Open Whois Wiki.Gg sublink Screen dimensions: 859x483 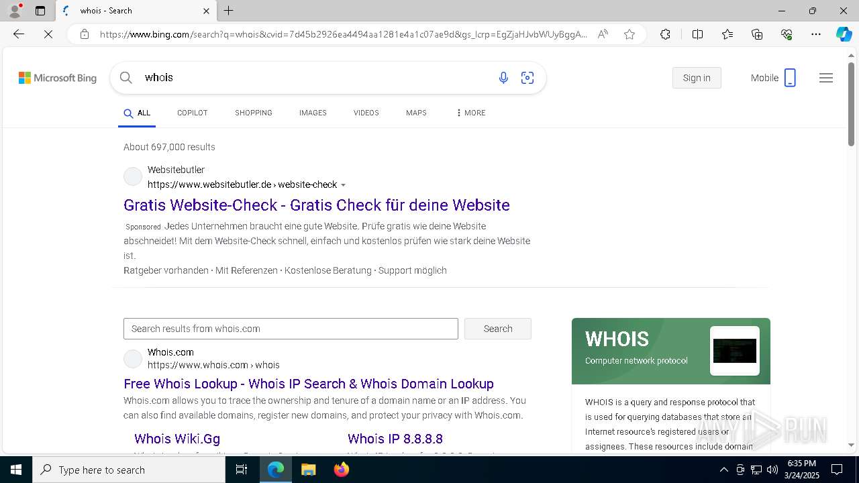pos(177,439)
